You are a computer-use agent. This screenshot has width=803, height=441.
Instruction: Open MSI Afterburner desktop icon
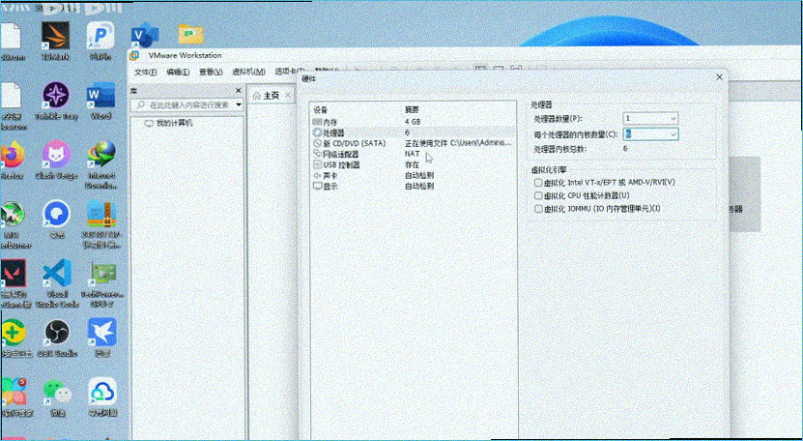click(x=12, y=215)
